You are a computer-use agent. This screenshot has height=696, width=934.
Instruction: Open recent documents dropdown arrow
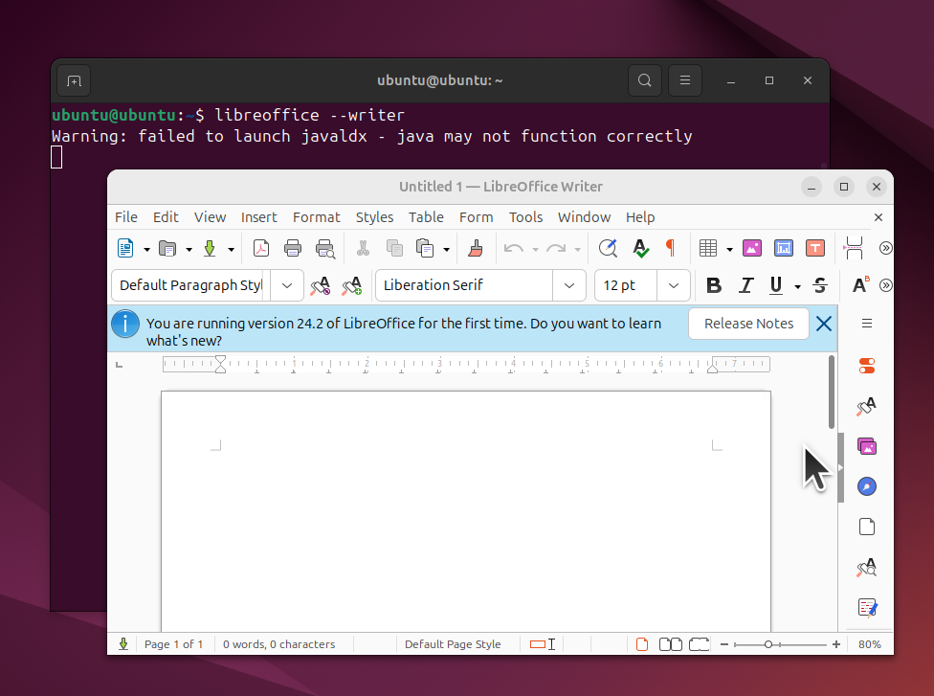pos(189,250)
